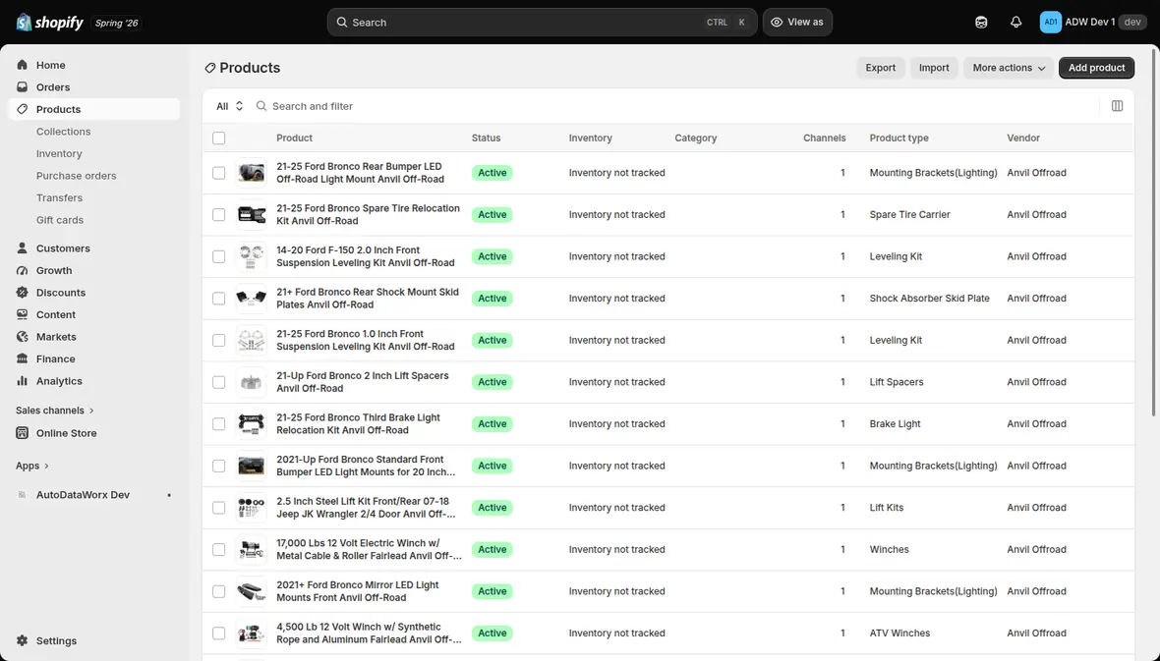This screenshot has height=661, width=1160.
Task: Click the Spring '26 edition badge
Action: tap(117, 23)
